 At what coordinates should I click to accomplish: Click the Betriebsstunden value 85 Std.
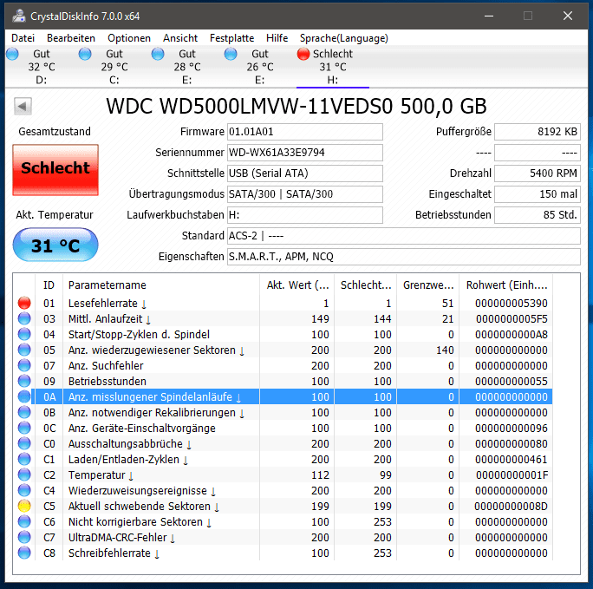tap(537, 215)
